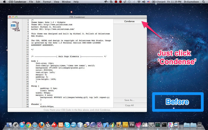Click the CSS Condenser app logo icon
Image resolution: width=208 pixels, height=130 pixels.
(14, 25)
